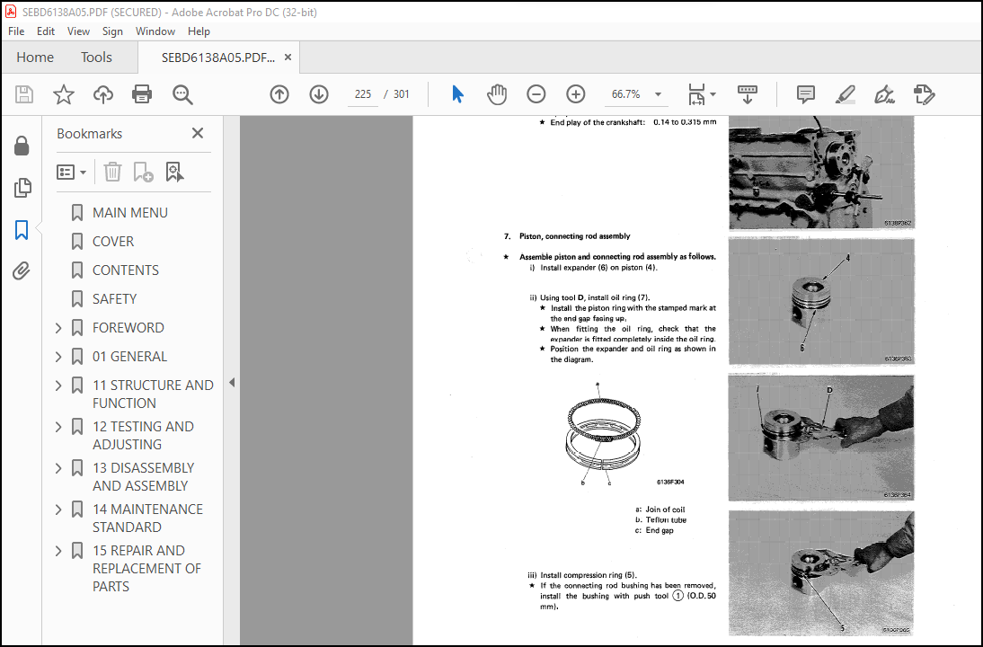Expand 13 DISASSEMBLY AND ASSEMBLY bookmark

pos(58,468)
